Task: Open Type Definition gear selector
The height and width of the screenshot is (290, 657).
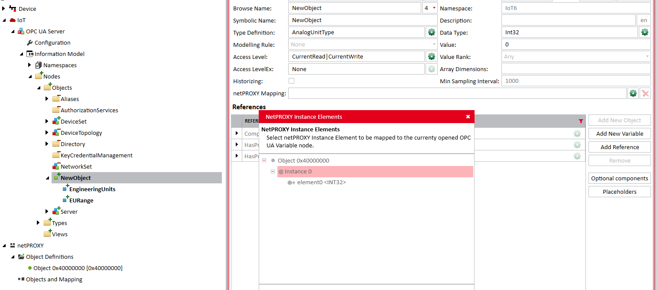Action: click(431, 32)
